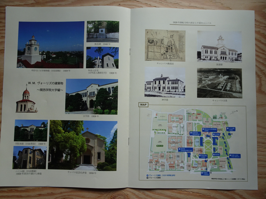The height and width of the screenshot is (199, 266).
Task: Open the foreign residence color photo
Action: 102,58
